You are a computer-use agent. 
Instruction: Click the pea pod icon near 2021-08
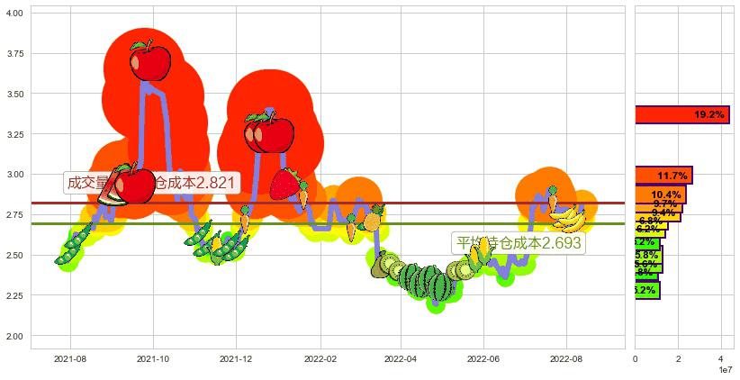(72, 247)
